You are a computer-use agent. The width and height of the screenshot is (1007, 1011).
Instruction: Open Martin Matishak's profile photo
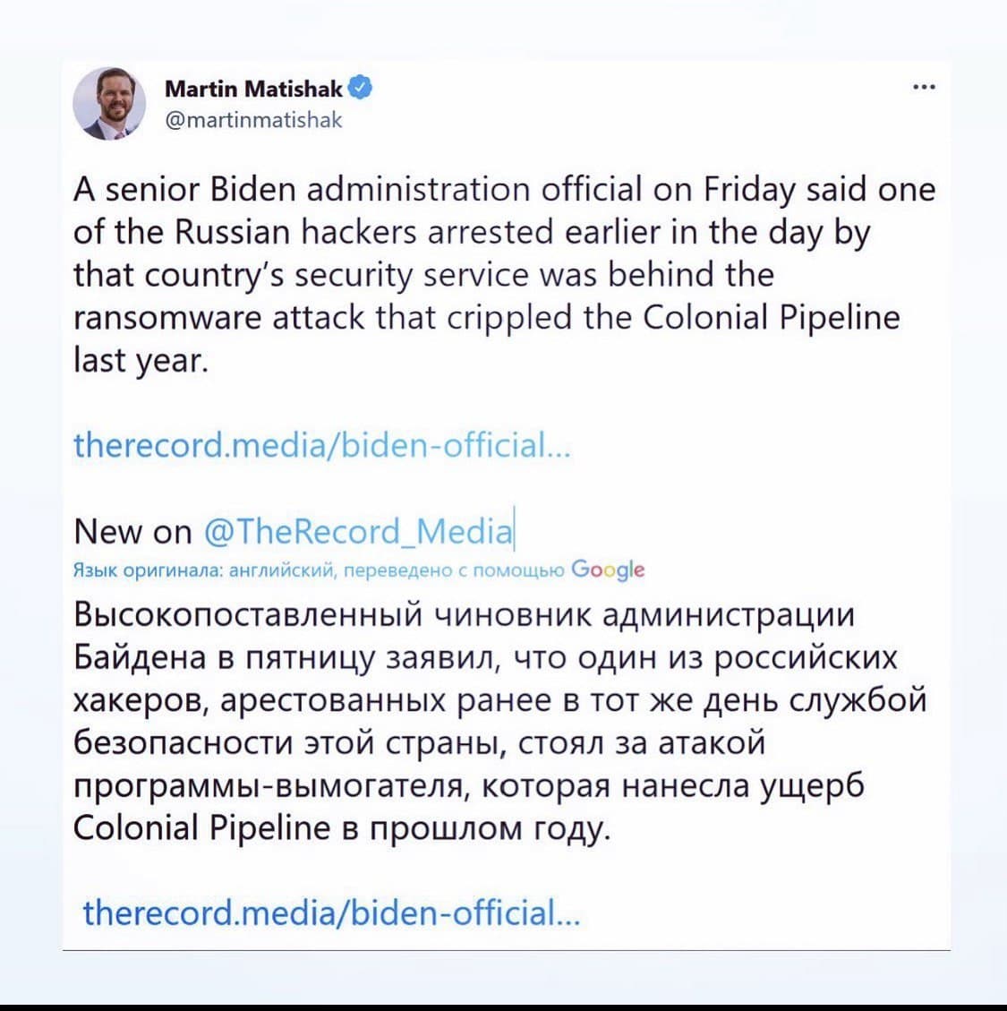tap(109, 104)
